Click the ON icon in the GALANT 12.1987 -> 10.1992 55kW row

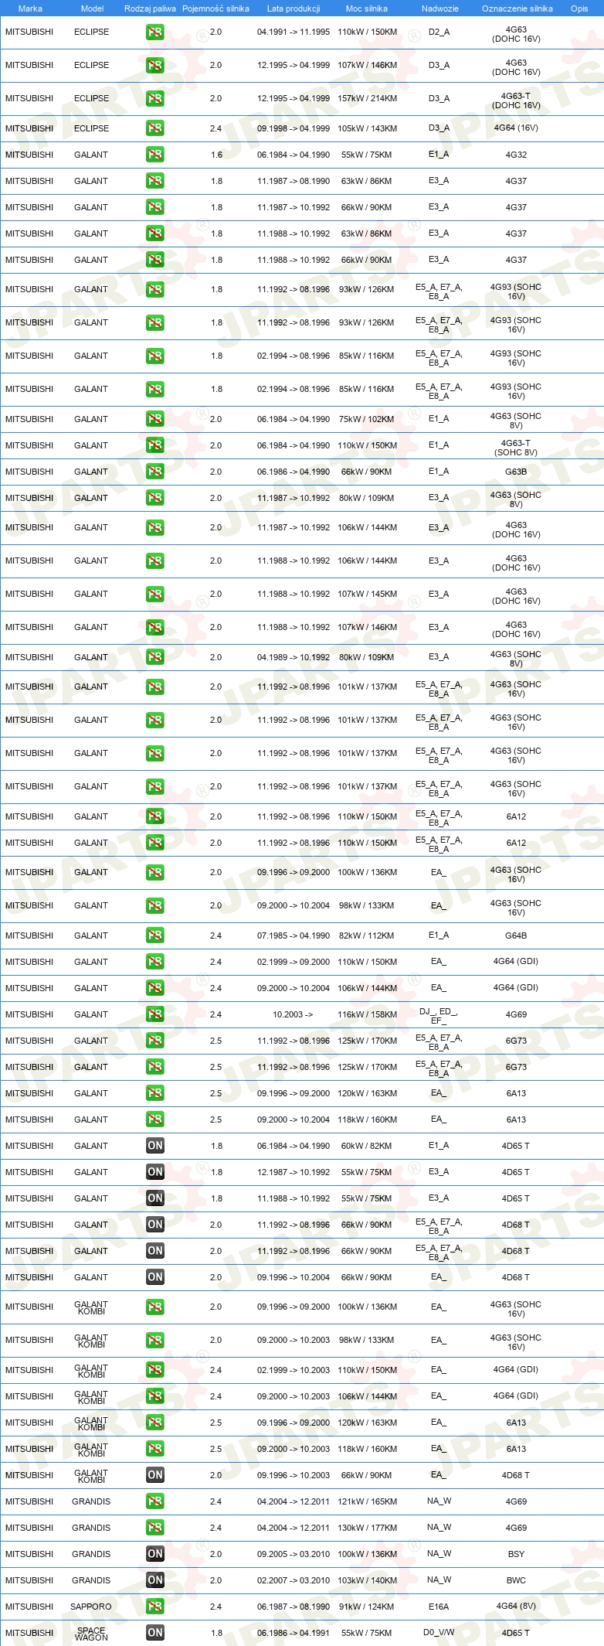(154, 1172)
